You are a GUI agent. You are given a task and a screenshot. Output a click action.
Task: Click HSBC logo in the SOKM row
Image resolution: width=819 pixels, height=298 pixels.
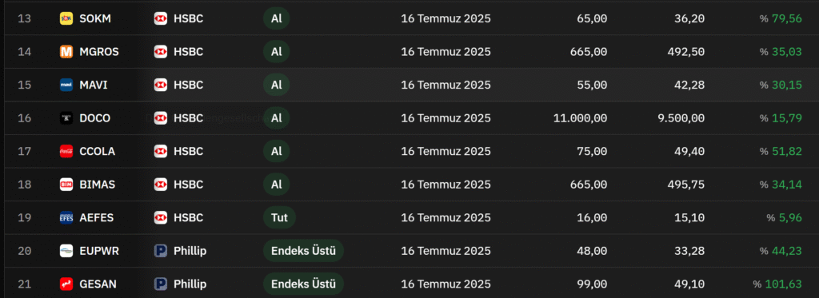(x=160, y=19)
